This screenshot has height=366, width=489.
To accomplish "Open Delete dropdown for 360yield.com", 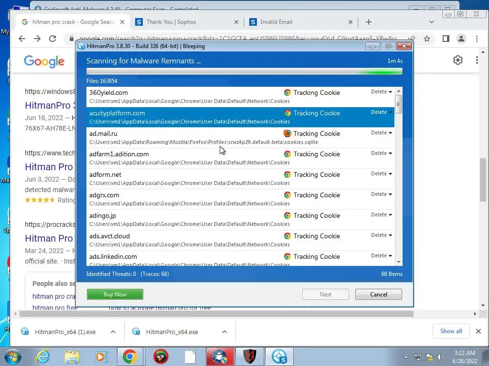I will (382, 91).
